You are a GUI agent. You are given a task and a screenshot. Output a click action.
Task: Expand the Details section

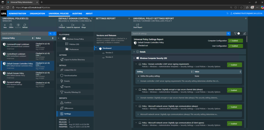click(134, 52)
